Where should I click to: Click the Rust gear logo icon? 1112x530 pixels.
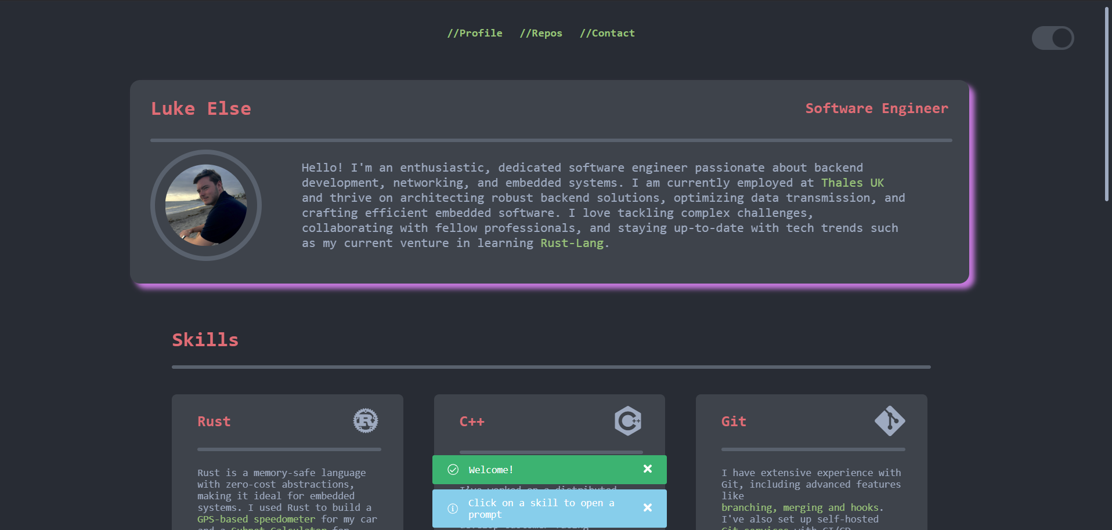[366, 421]
